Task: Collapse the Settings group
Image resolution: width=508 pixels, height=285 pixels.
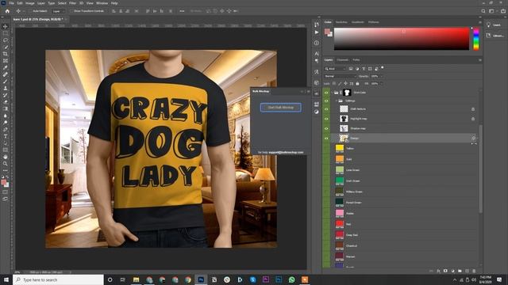Action: (x=336, y=101)
